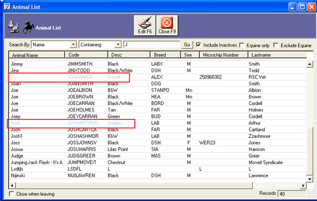Select code JOSHARTHUR
Image resolution: width=317 pixels, height=201 pixels.
pyautogui.click(x=83, y=123)
